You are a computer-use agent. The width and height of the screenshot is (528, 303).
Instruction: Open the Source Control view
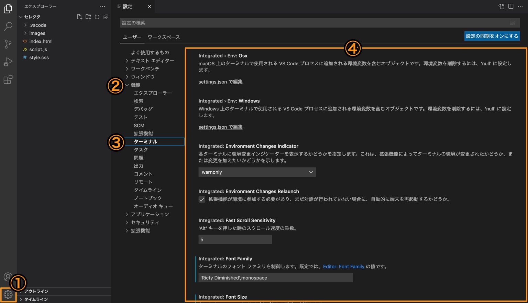pyautogui.click(x=8, y=44)
